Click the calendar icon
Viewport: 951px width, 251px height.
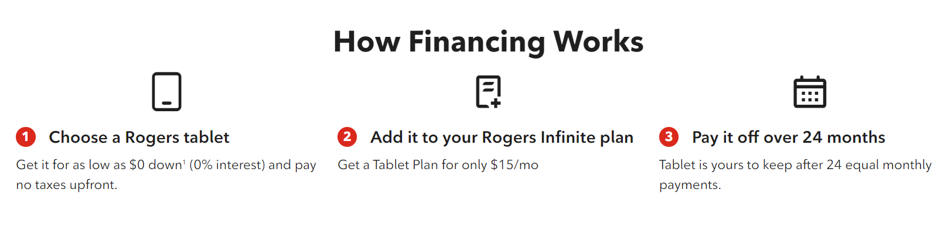click(x=809, y=92)
